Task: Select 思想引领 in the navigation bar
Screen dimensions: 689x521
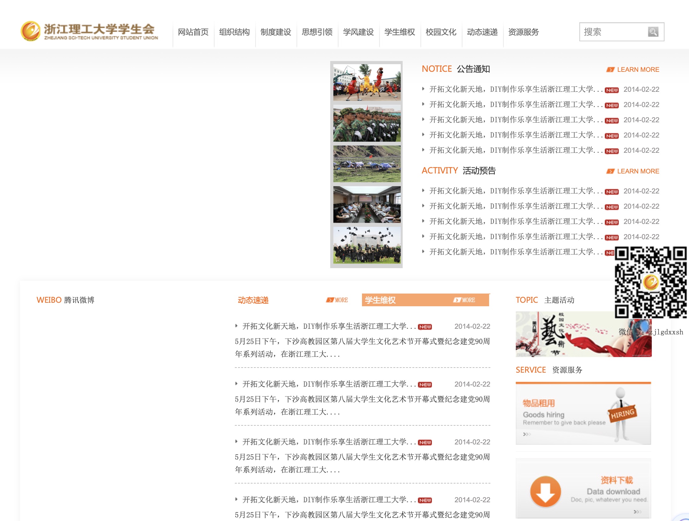Action: coord(317,32)
